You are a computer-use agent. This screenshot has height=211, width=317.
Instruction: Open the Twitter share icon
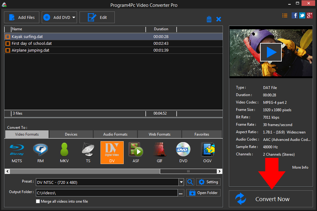coord(302,15)
